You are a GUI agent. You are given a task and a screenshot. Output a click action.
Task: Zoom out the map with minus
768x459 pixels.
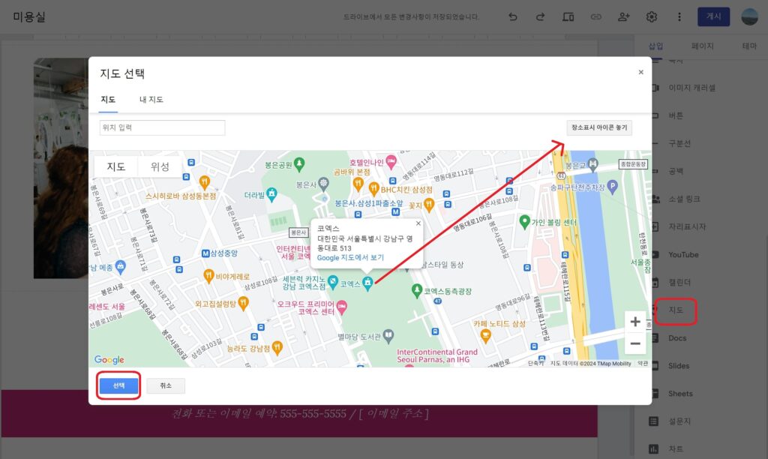click(635, 343)
